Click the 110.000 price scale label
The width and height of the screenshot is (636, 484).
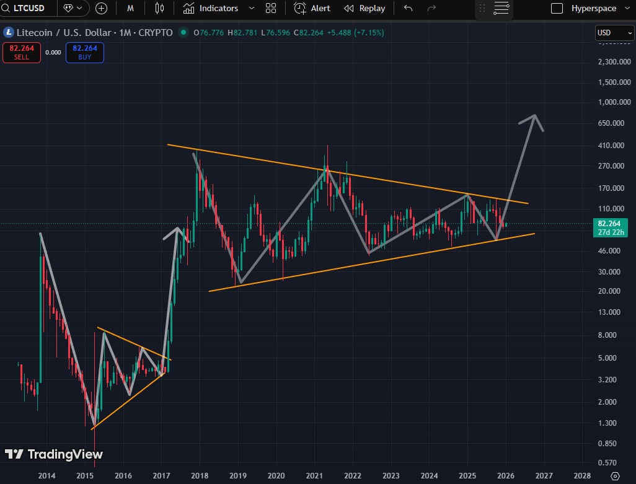point(611,208)
